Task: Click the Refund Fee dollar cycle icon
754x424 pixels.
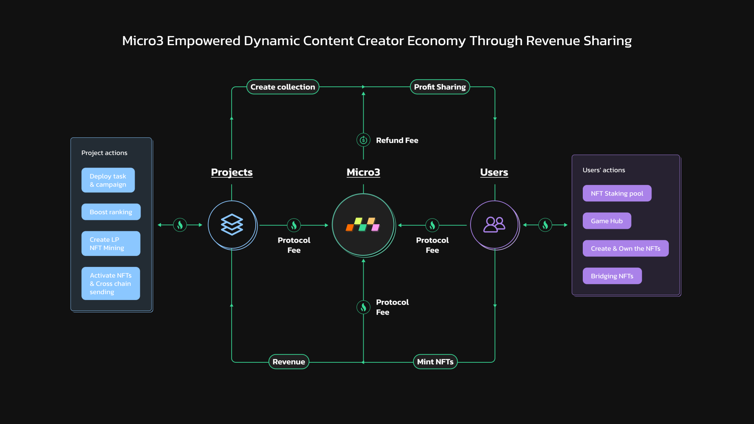Action: coord(363,140)
